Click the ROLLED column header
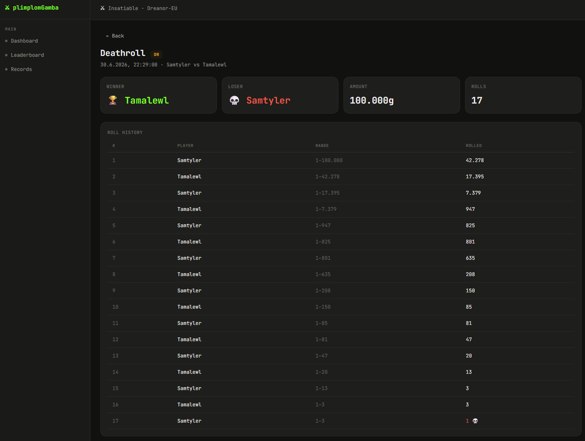This screenshot has height=441, width=585. click(x=474, y=146)
